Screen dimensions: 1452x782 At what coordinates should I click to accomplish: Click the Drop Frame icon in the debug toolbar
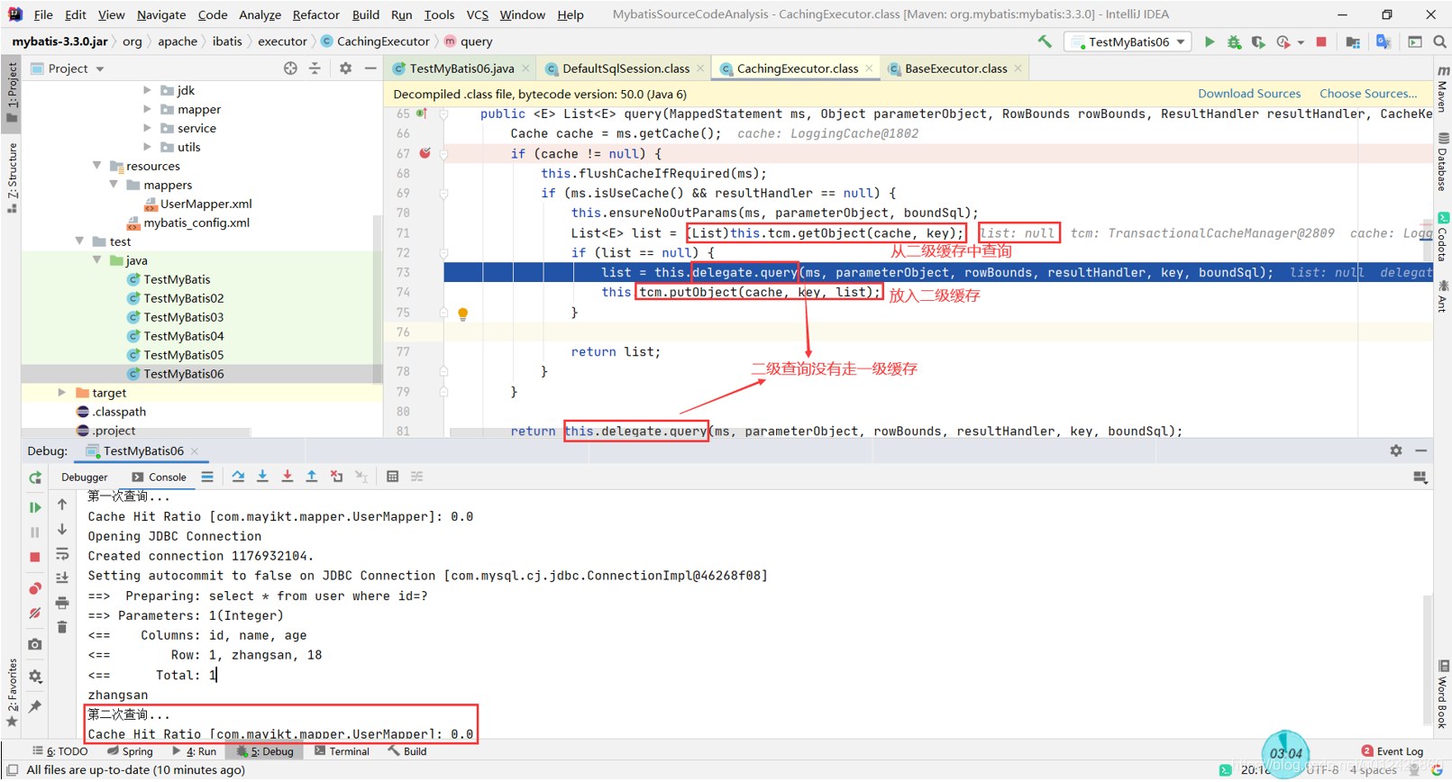pos(336,477)
